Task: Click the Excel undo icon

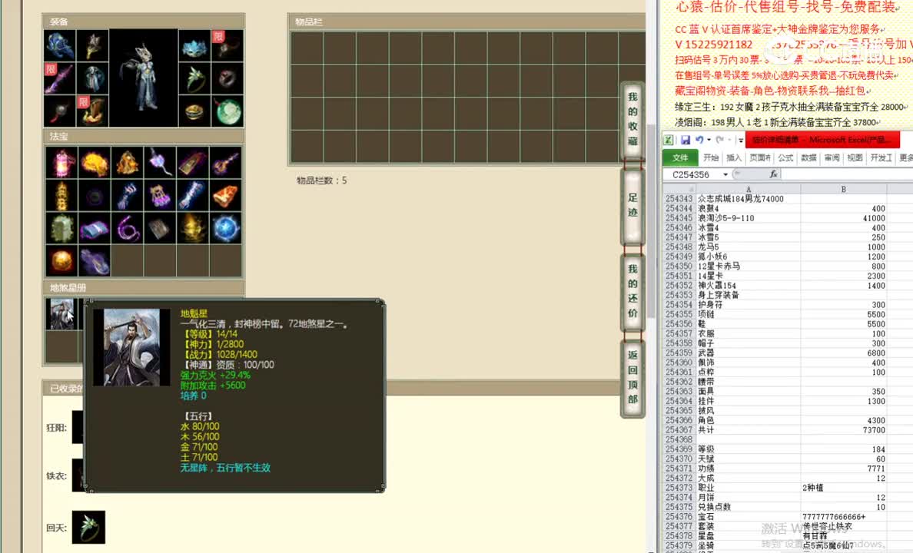Action: tap(699, 140)
